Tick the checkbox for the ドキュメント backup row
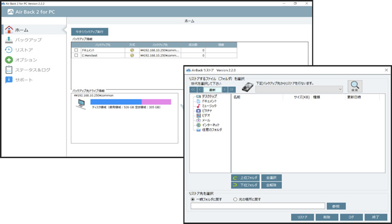The width and height of the screenshot is (392, 224). [76, 50]
